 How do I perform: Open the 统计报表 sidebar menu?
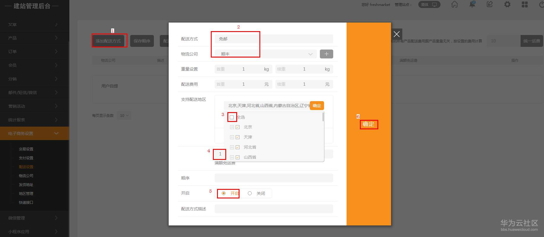(34, 120)
